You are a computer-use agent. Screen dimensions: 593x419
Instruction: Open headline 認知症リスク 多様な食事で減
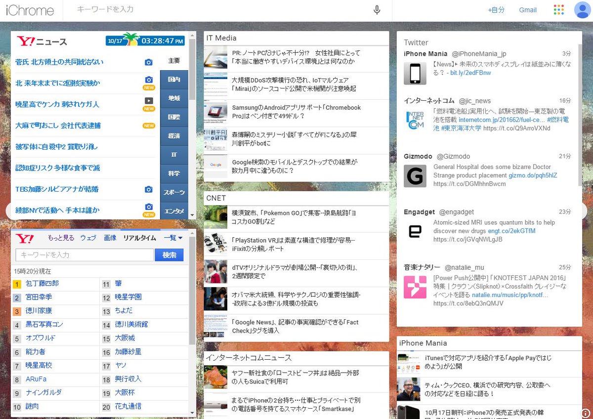click(x=58, y=168)
